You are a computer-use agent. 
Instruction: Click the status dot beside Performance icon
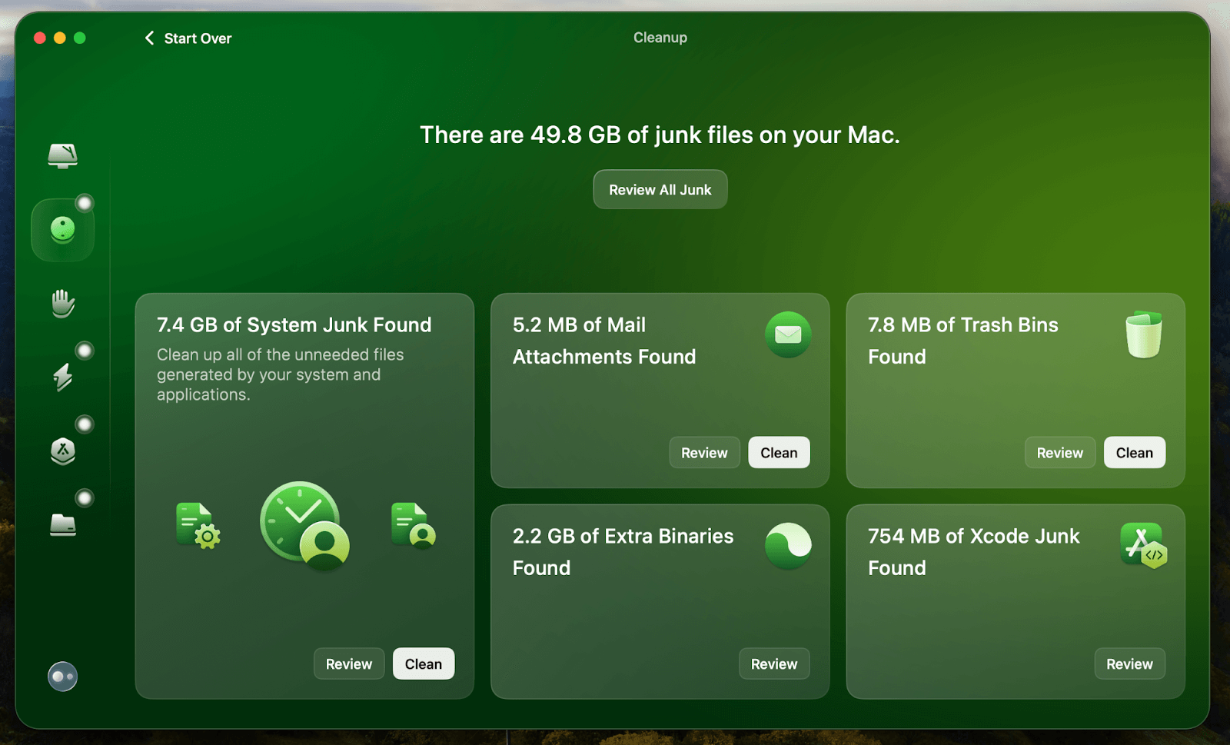click(x=85, y=350)
